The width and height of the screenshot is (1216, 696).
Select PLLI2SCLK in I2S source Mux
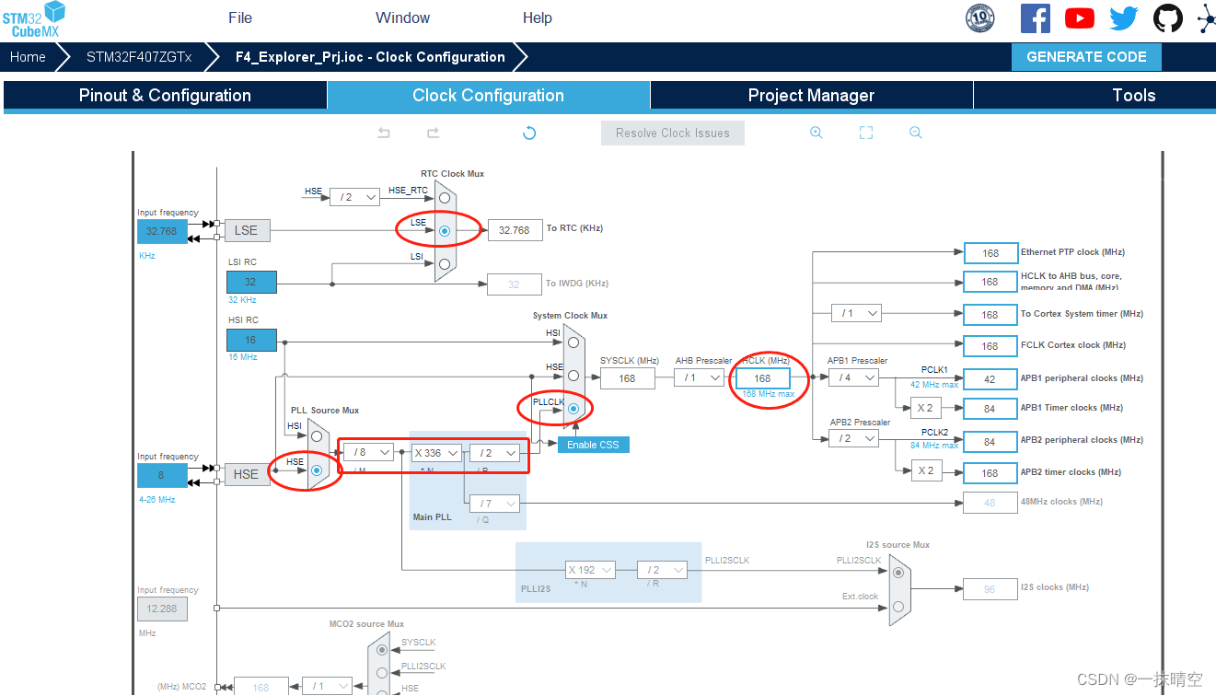point(898,571)
